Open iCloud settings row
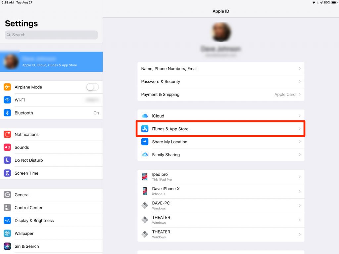 [221, 116]
